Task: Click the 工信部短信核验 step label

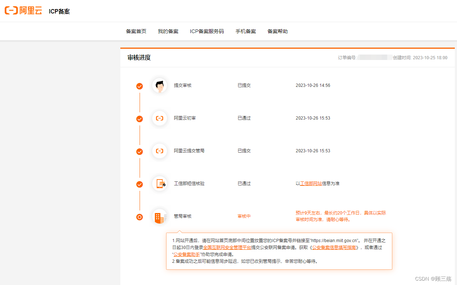Action: (x=189, y=184)
